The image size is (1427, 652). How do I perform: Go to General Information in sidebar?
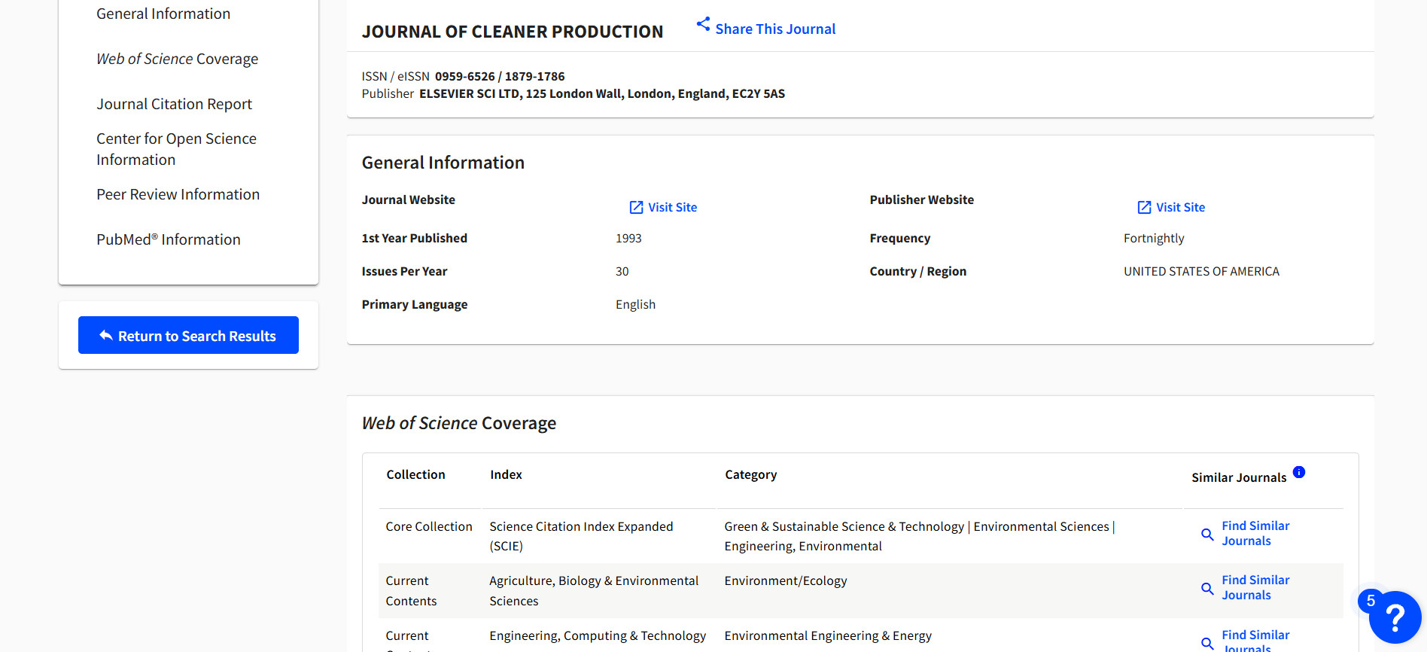163,14
